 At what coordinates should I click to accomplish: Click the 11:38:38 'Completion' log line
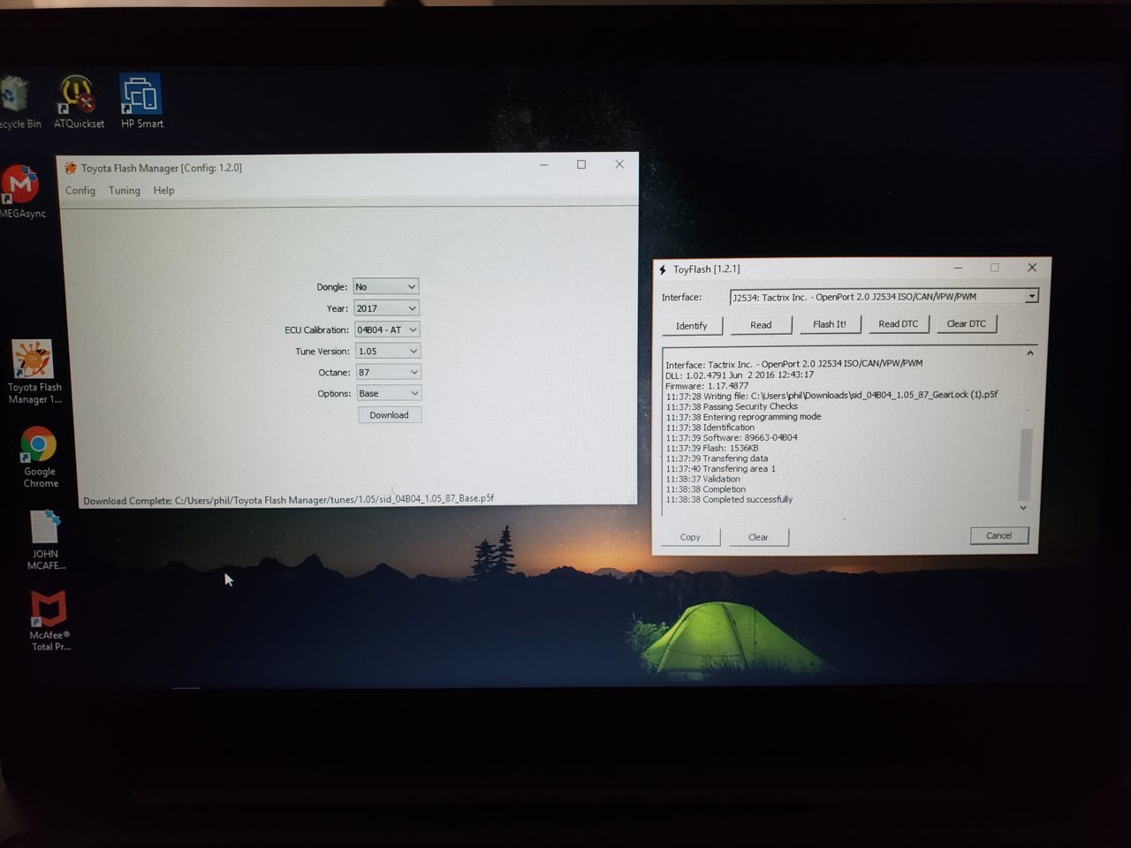pyautogui.click(x=706, y=490)
